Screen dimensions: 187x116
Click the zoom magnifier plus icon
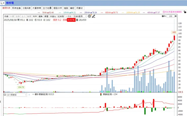2,3
